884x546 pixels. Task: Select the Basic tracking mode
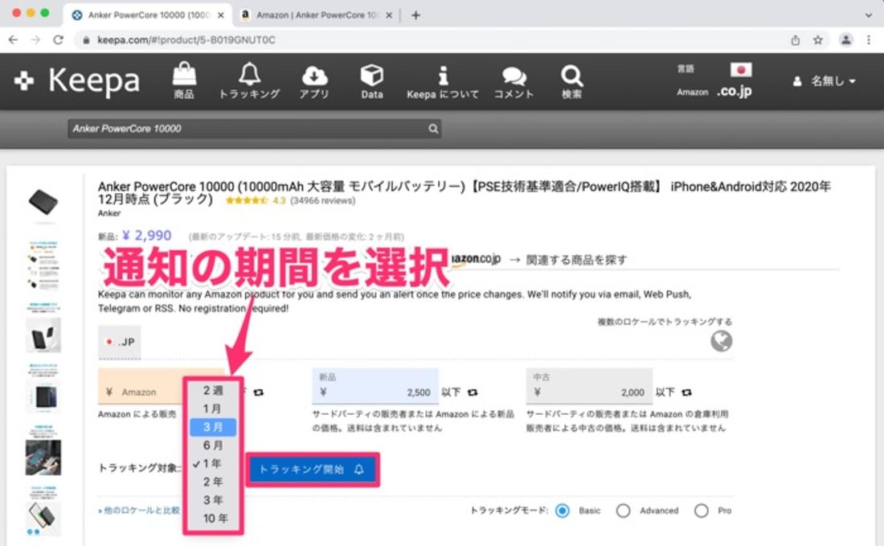click(562, 511)
